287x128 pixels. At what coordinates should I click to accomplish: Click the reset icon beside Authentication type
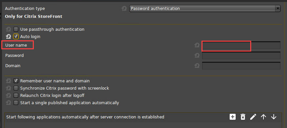(124, 8)
